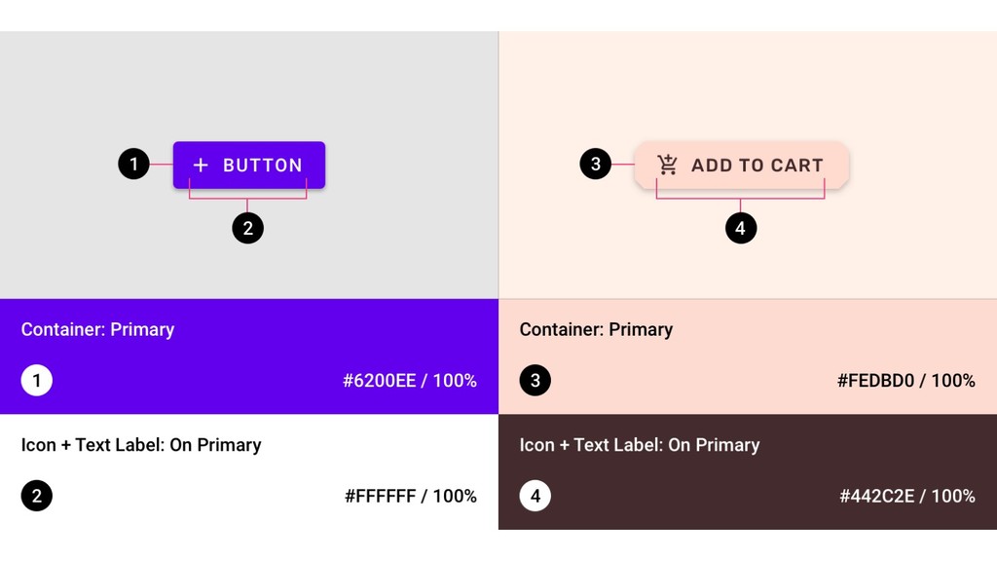997x561 pixels.
Task: Click black circle 3 in peach swatch
Action: (x=535, y=381)
